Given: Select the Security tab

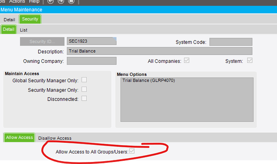Looking at the screenshot, I should click(x=30, y=19).
